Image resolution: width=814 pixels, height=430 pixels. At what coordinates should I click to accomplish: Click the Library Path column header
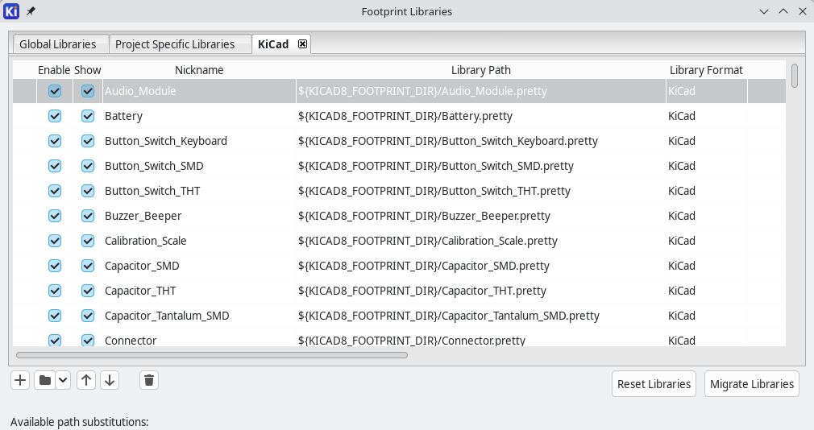(x=480, y=70)
